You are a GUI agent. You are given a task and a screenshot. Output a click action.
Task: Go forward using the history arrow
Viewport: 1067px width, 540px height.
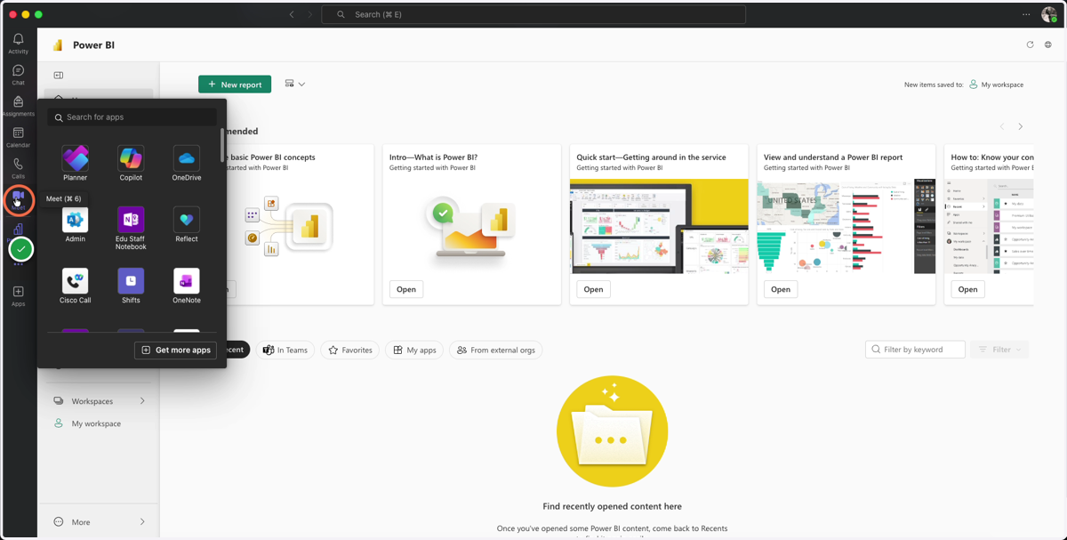(310, 14)
